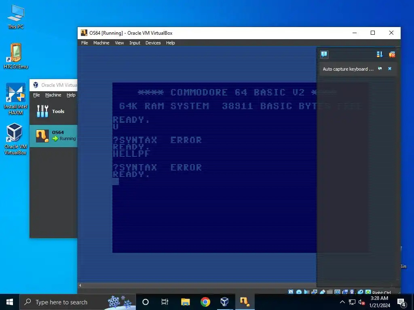Open network status tray icon

coord(352,302)
